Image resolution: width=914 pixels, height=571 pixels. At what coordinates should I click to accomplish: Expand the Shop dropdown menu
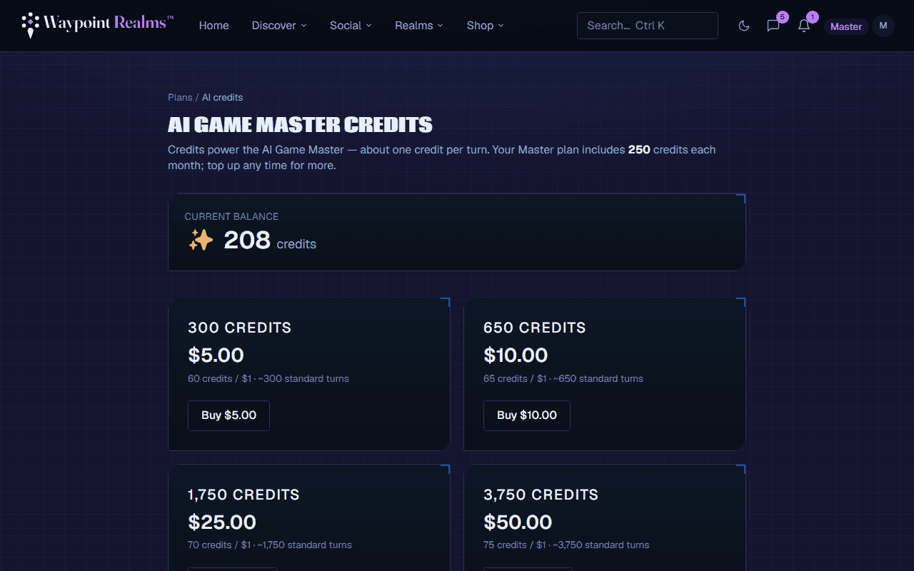coord(486,26)
